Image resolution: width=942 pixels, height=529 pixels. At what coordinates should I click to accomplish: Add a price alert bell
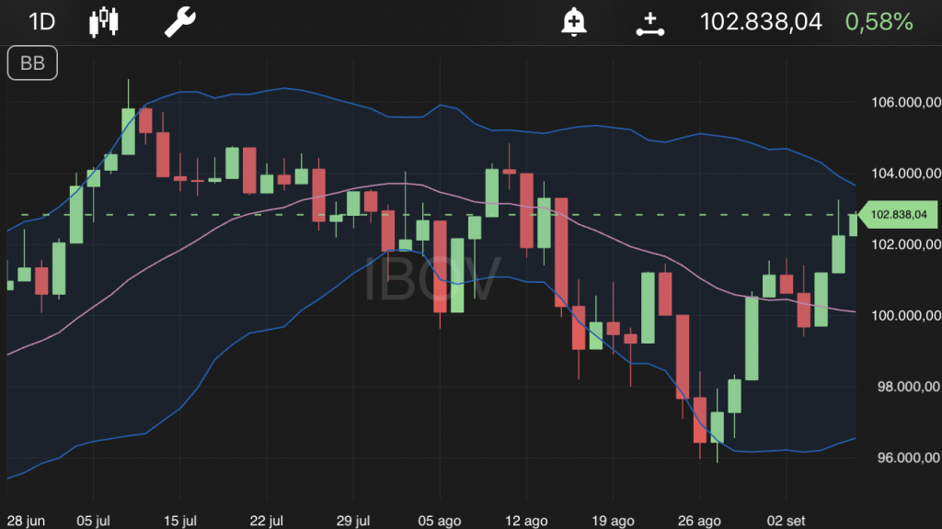[x=574, y=22]
